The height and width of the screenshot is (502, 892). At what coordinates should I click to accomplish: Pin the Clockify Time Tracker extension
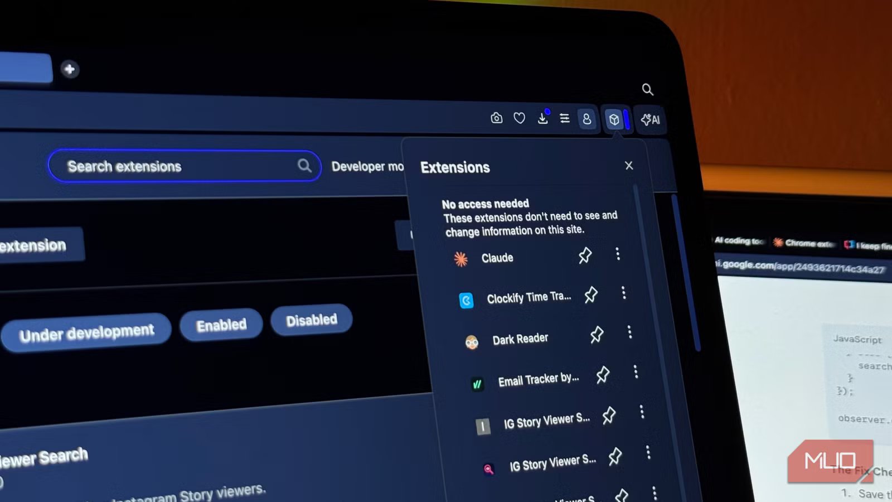pos(591,295)
